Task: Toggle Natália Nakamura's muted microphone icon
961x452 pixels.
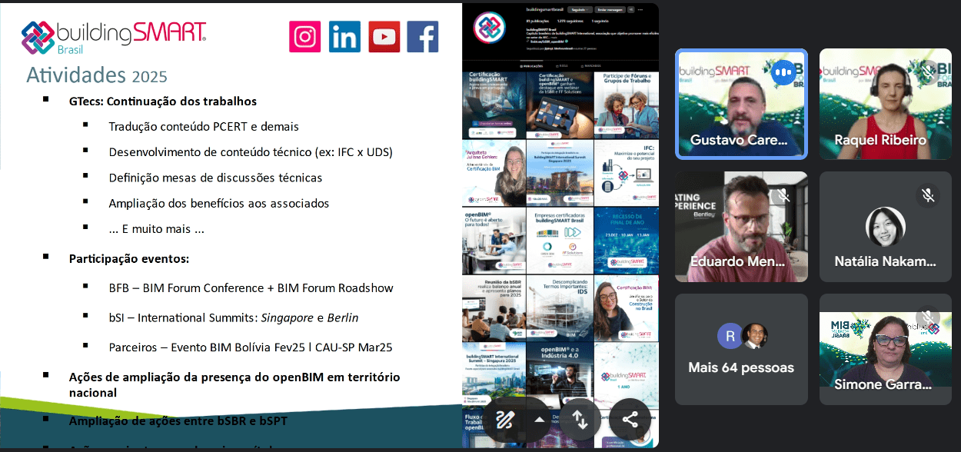Action: click(928, 195)
